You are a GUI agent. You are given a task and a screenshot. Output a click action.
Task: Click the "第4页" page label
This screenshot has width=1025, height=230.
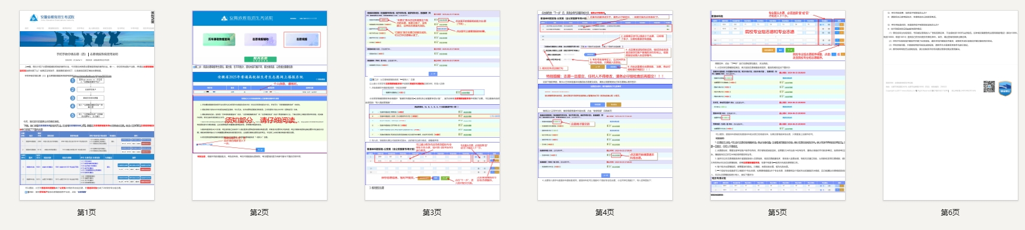605,213
